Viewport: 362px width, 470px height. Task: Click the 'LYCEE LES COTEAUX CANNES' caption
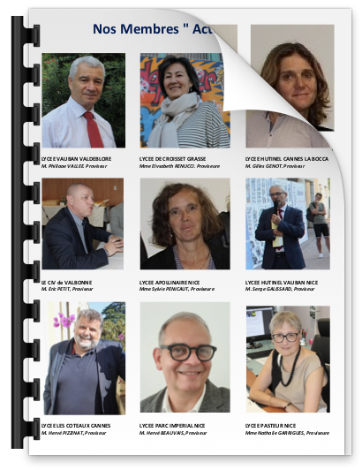click(76, 426)
